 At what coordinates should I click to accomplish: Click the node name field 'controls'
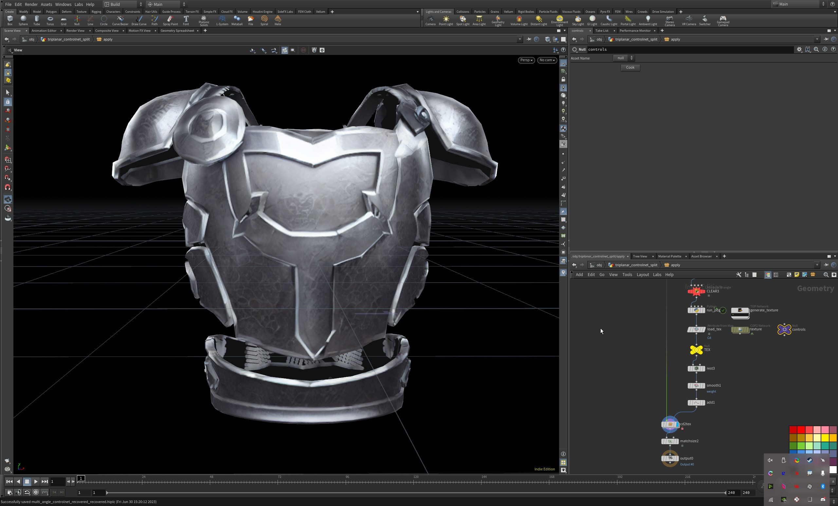click(x=690, y=49)
